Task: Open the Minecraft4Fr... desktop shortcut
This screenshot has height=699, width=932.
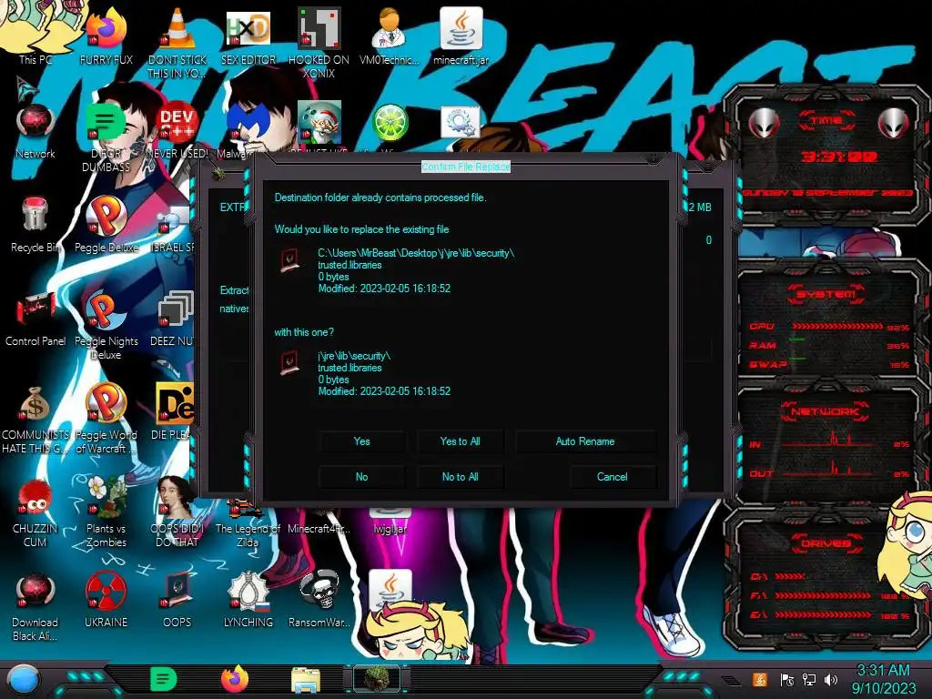Action: click(319, 528)
